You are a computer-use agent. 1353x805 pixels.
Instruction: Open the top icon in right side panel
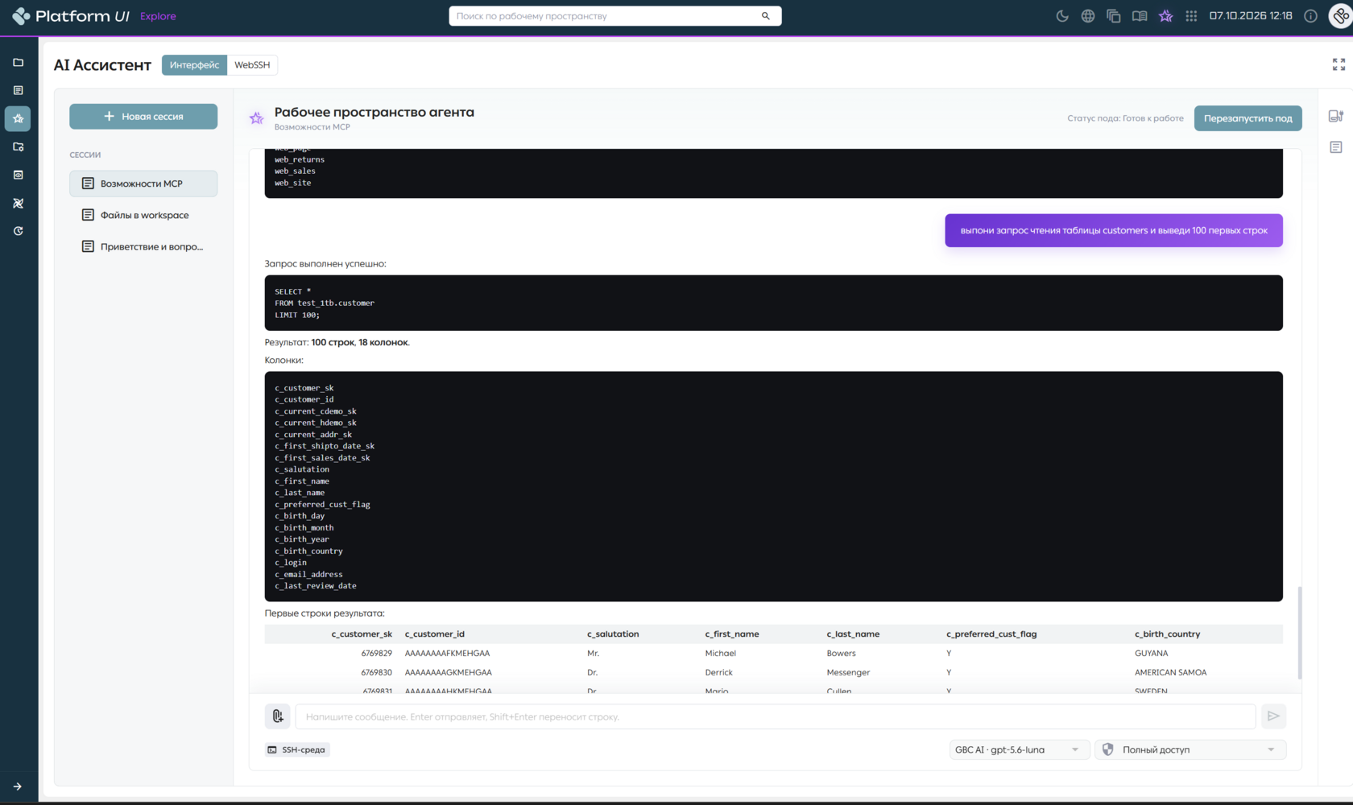(1336, 117)
